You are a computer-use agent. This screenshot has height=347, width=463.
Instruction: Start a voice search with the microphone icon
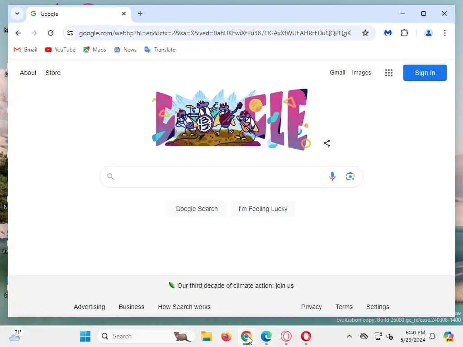pyautogui.click(x=332, y=176)
